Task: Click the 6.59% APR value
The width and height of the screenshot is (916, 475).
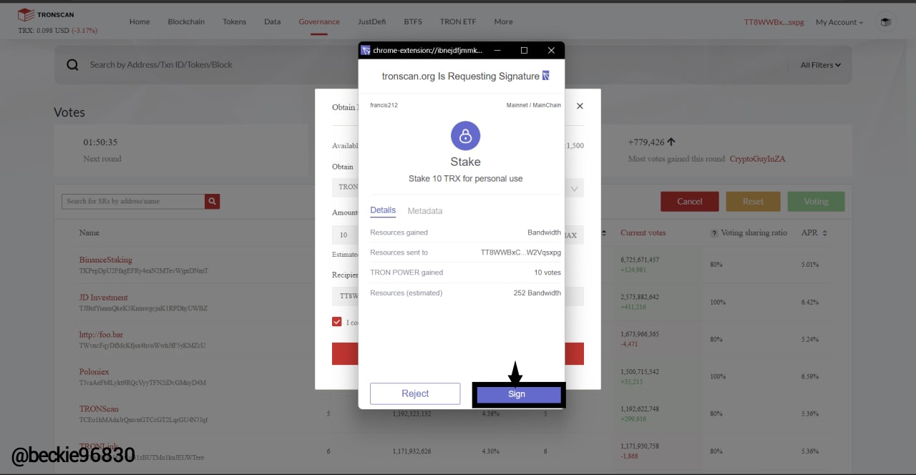Action: coord(809,376)
